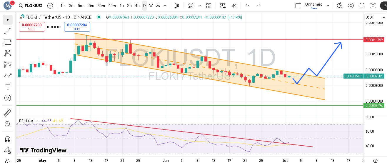The height and width of the screenshot is (163, 387).
Task: Open the USDT currency dropdown
Action: coord(375,17)
